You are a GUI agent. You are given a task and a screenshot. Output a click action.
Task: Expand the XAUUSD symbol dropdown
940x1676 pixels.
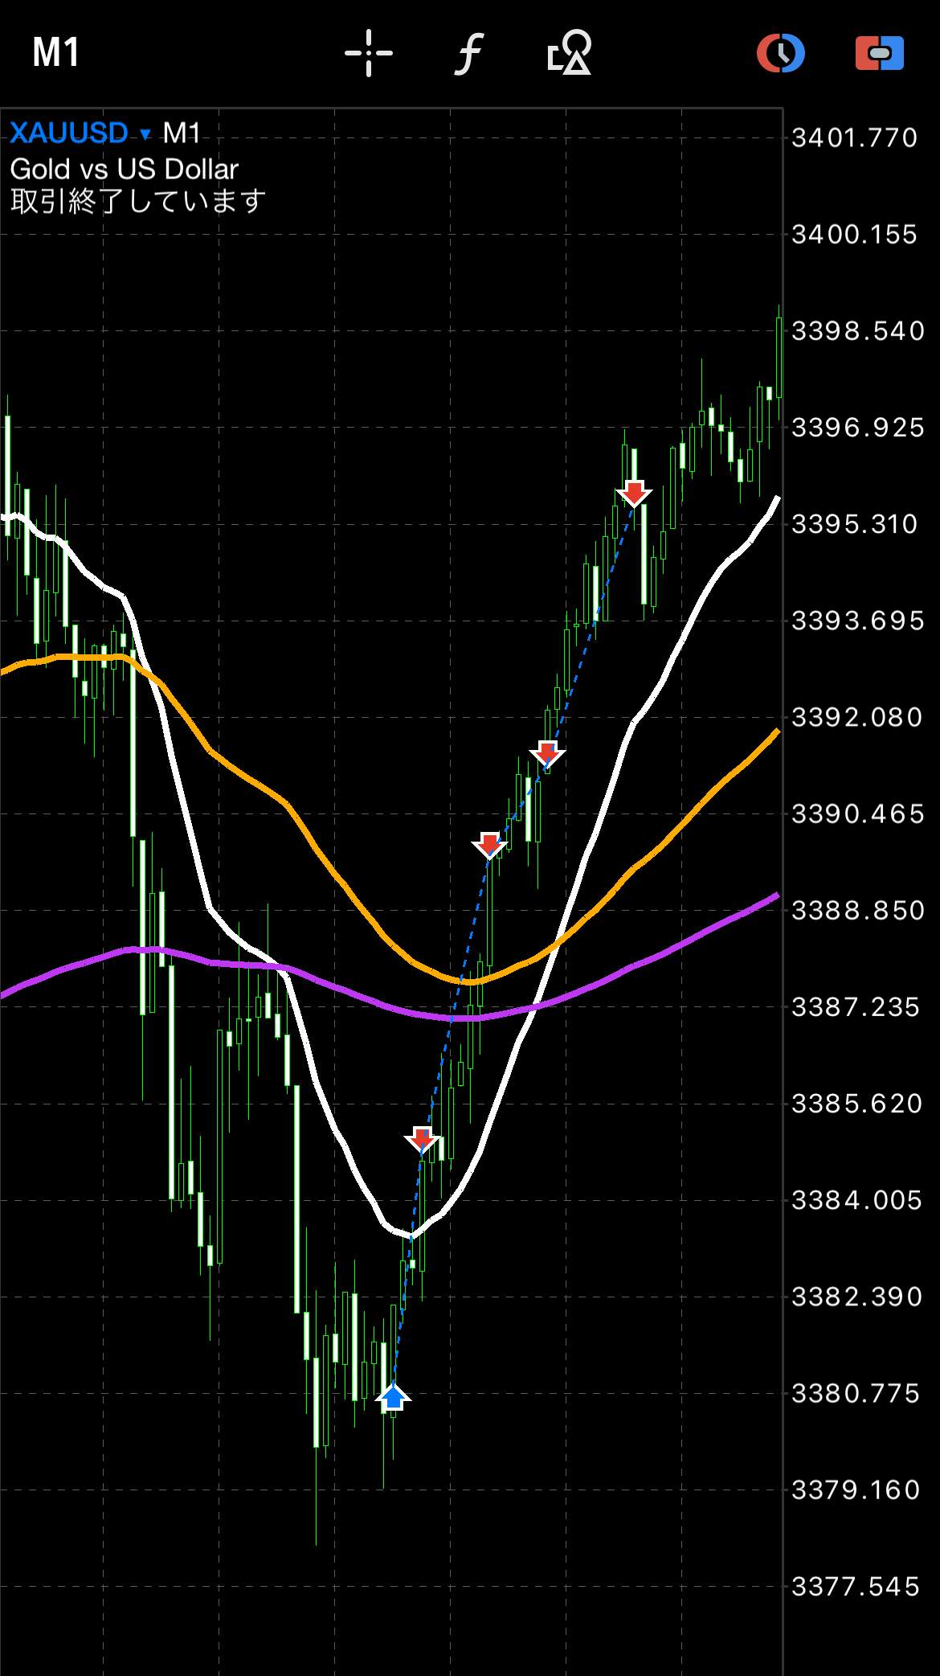80,133
